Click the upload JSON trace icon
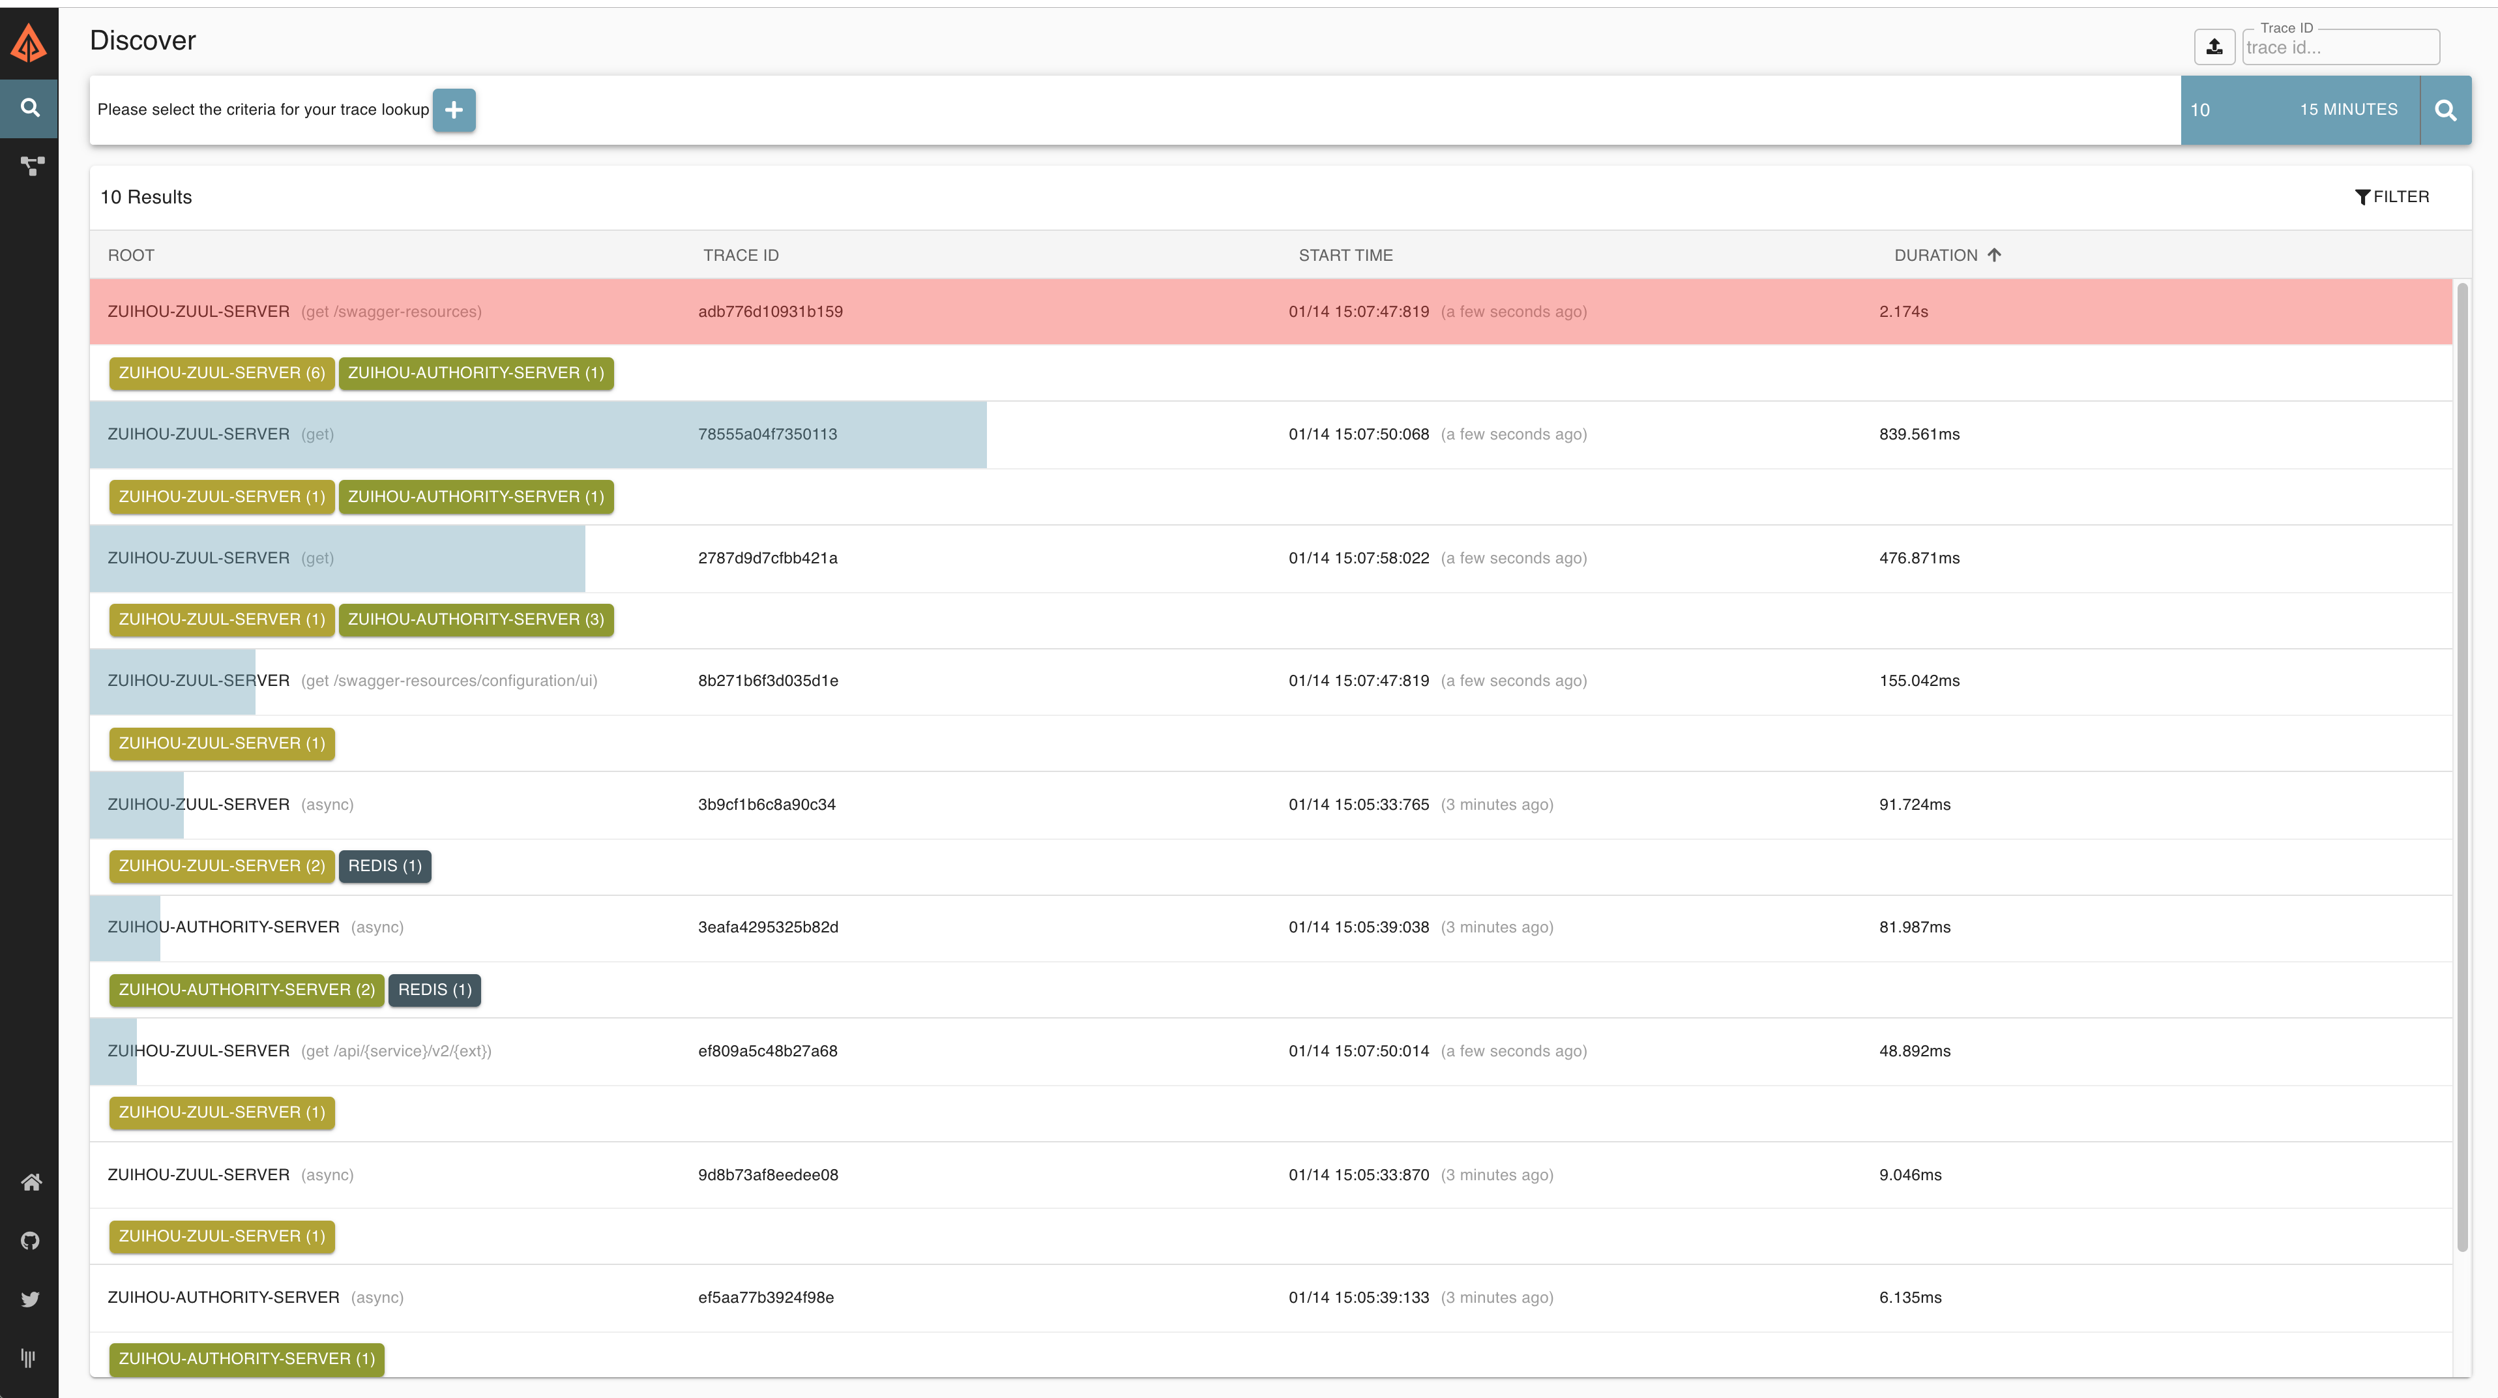Screen dimensions: 2498x1398 2214,46
